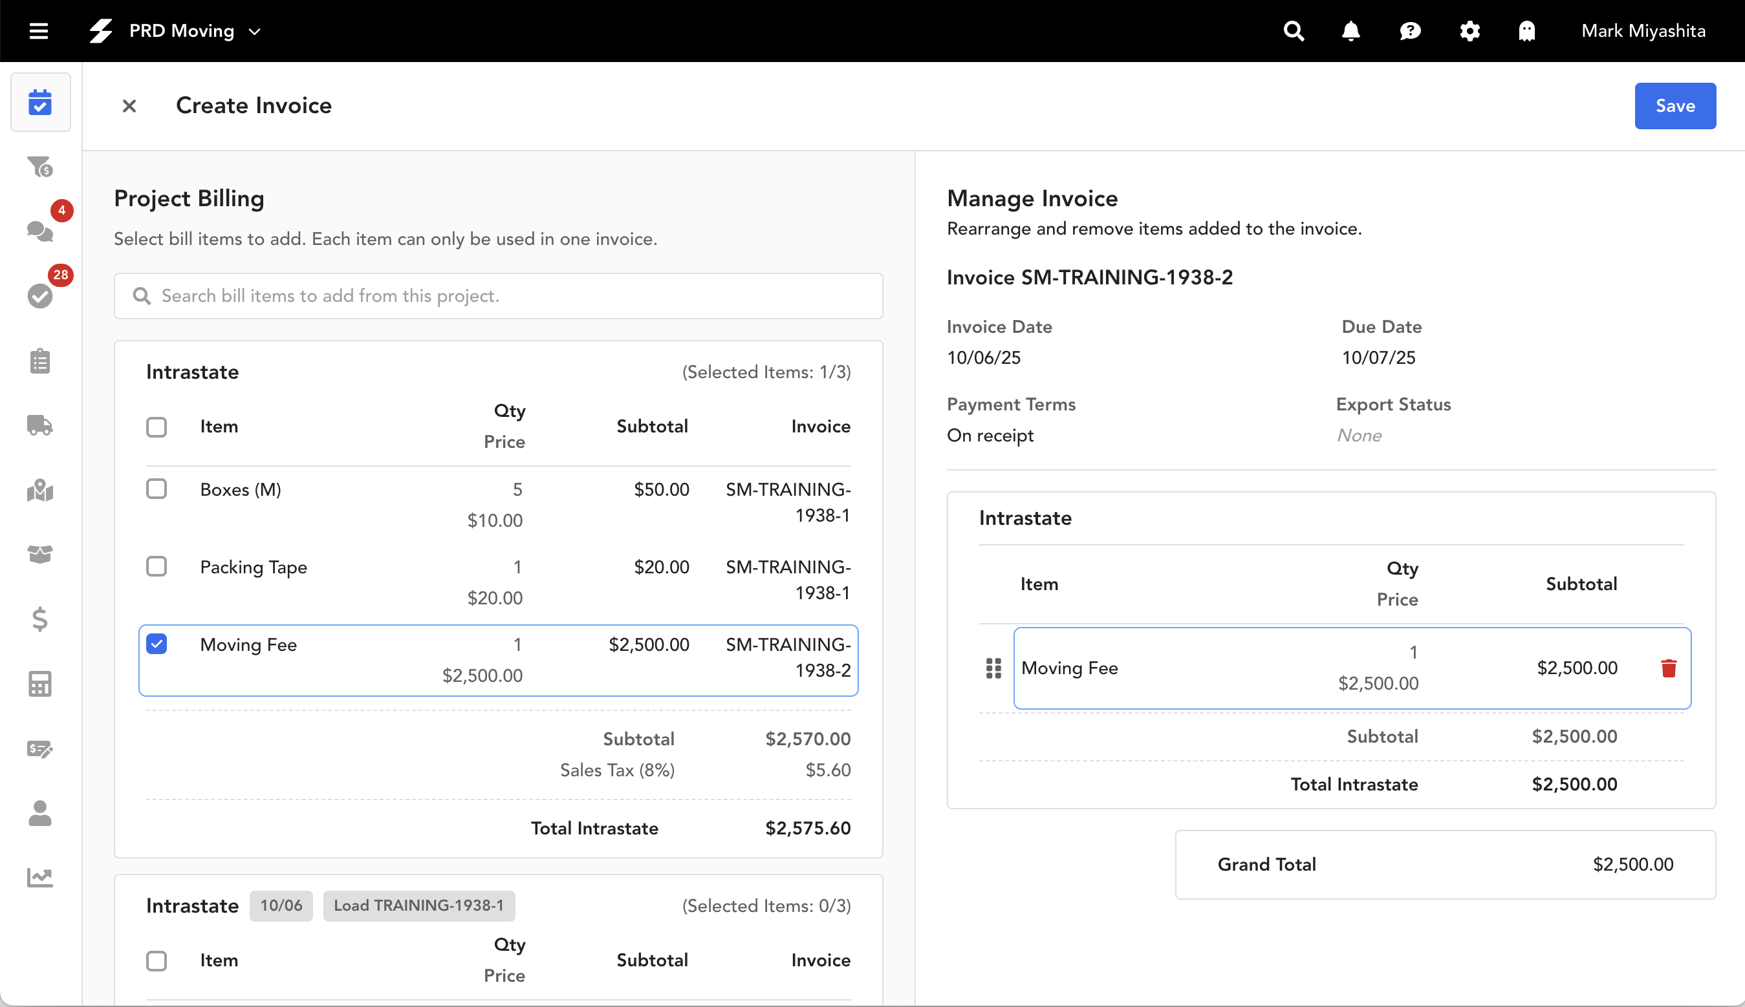This screenshot has width=1745, height=1007.
Task: Open the calendar scheduling panel
Action: coord(41,102)
